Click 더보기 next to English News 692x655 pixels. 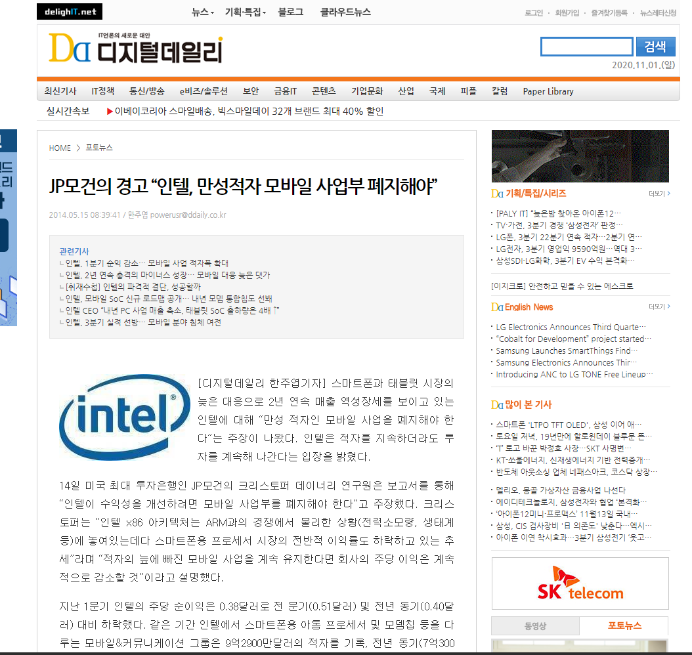(659, 306)
